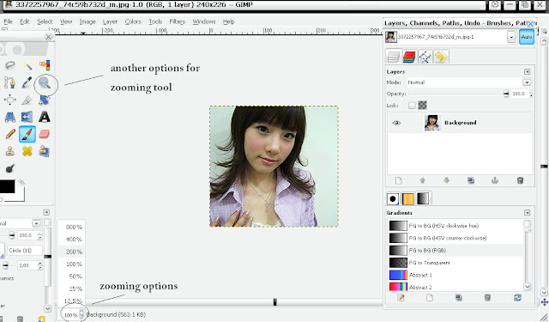The width and height of the screenshot is (549, 322).
Task: Select the Eraser tool
Action: [x=45, y=134]
